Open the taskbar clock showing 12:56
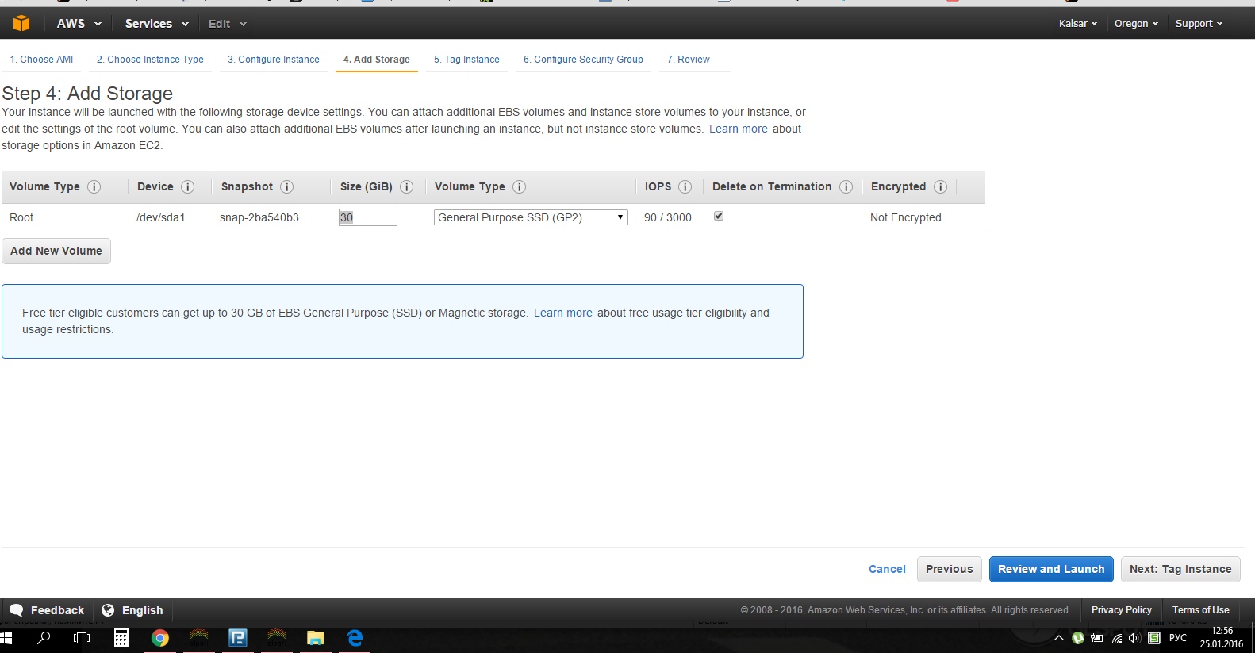 [1222, 638]
